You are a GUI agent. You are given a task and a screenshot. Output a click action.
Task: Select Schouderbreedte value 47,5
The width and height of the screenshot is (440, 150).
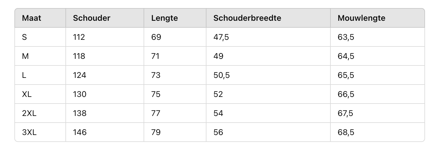pyautogui.click(x=221, y=37)
